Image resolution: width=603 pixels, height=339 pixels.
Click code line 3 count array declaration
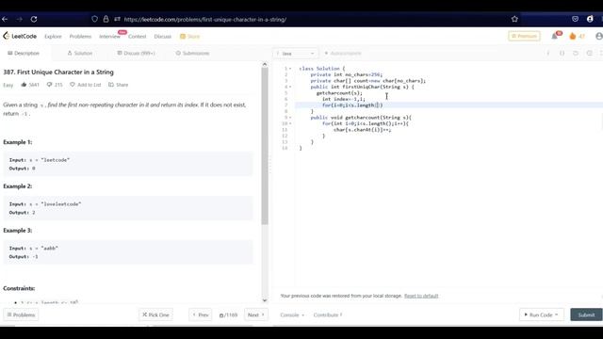click(368, 81)
